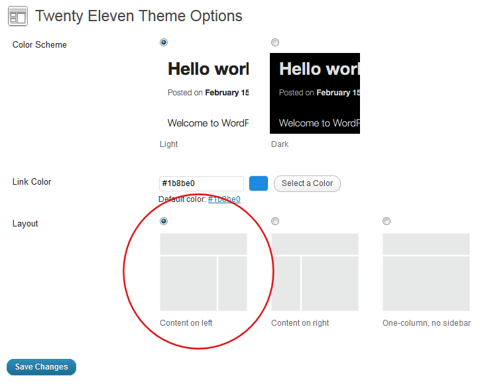Click the blue link color swatch
This screenshot has width=480, height=390.
click(x=259, y=183)
